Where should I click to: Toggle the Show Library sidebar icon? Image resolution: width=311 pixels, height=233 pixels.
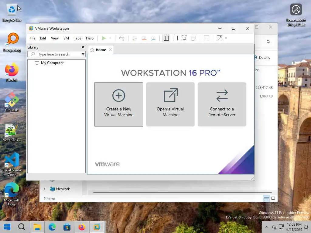(166, 38)
